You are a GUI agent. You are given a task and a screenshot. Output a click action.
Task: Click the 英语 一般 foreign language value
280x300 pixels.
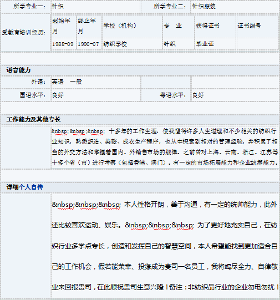pyautogui.click(x=67, y=82)
